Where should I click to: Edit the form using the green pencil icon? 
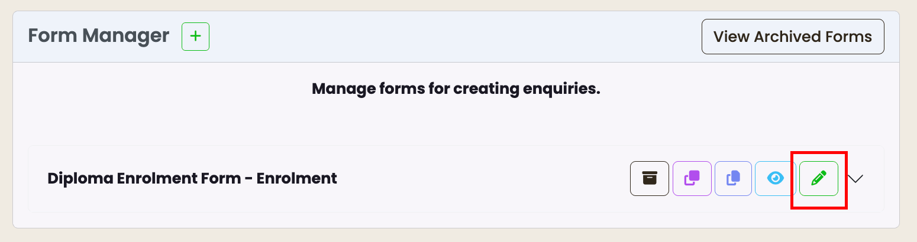coord(819,178)
